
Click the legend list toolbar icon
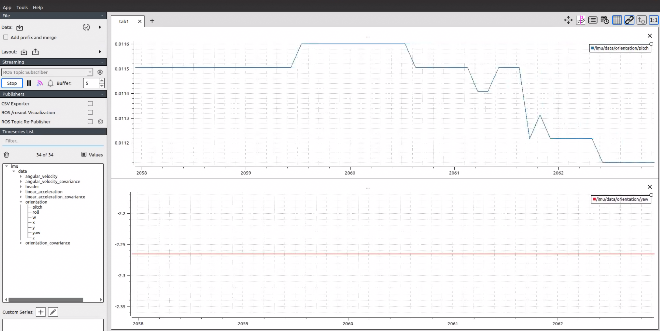tap(592, 20)
